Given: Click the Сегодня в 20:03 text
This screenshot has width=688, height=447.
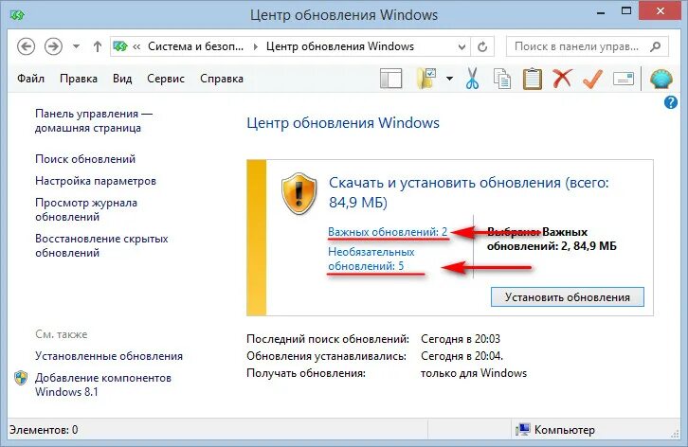Looking at the screenshot, I should click(461, 339).
